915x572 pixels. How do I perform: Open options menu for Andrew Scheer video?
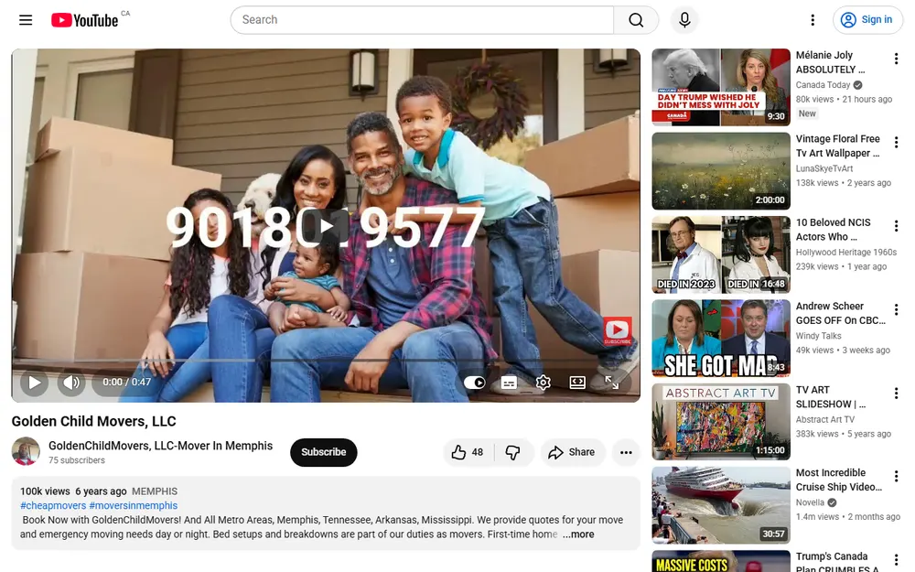coord(896,309)
